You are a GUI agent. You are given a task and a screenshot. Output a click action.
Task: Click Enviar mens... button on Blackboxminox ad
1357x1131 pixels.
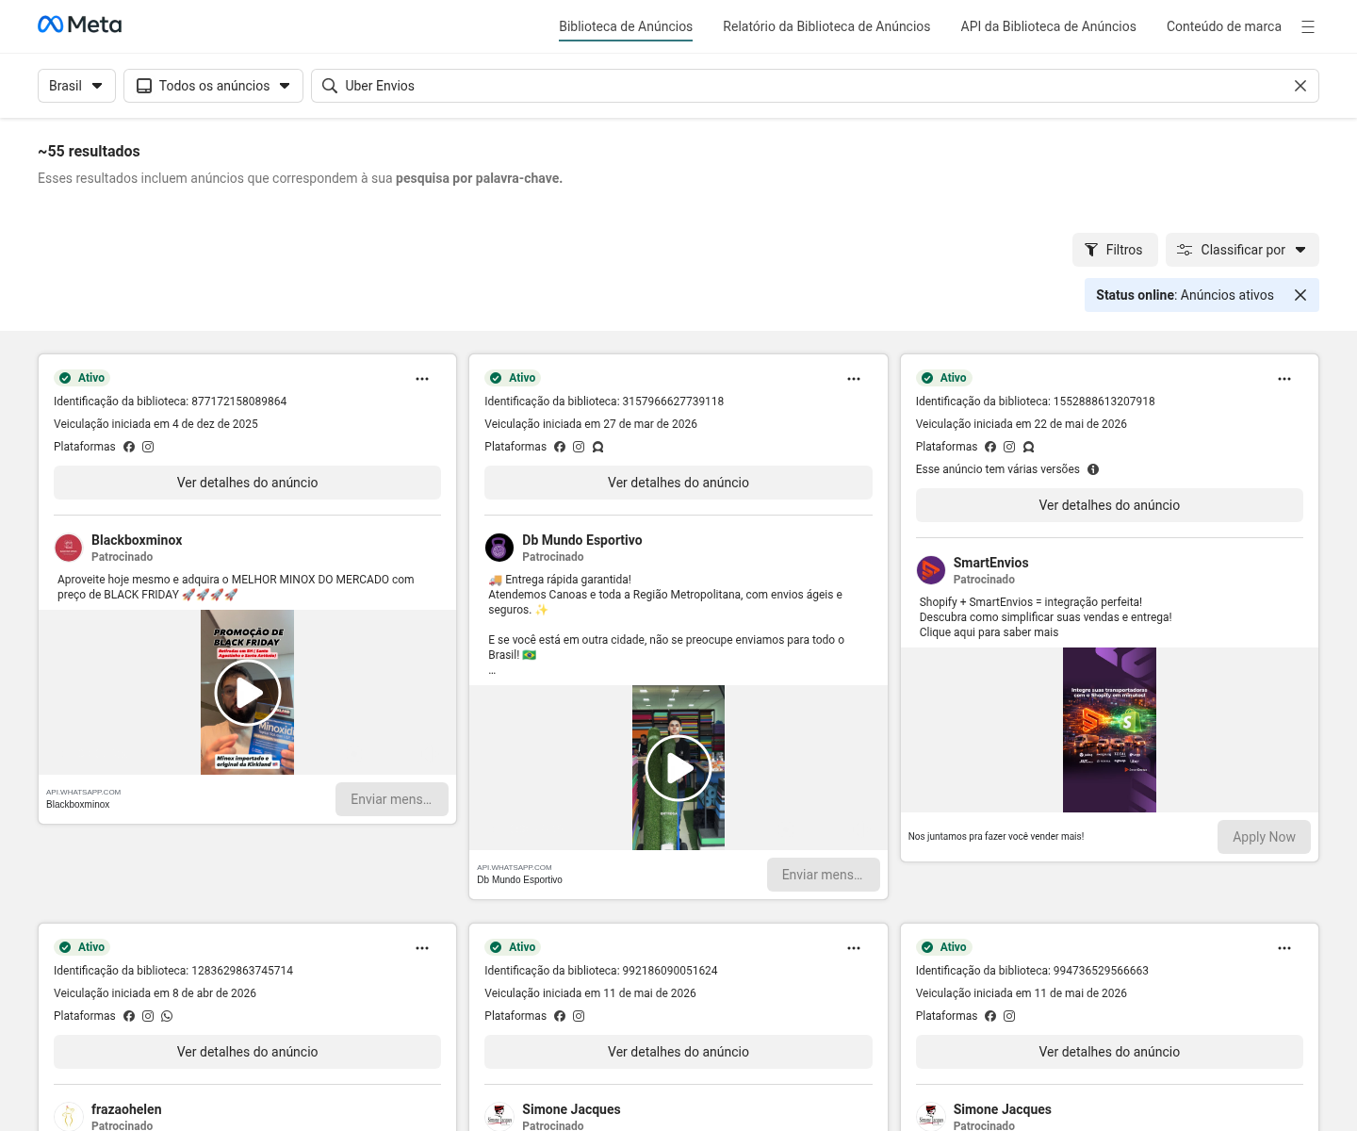(x=392, y=799)
